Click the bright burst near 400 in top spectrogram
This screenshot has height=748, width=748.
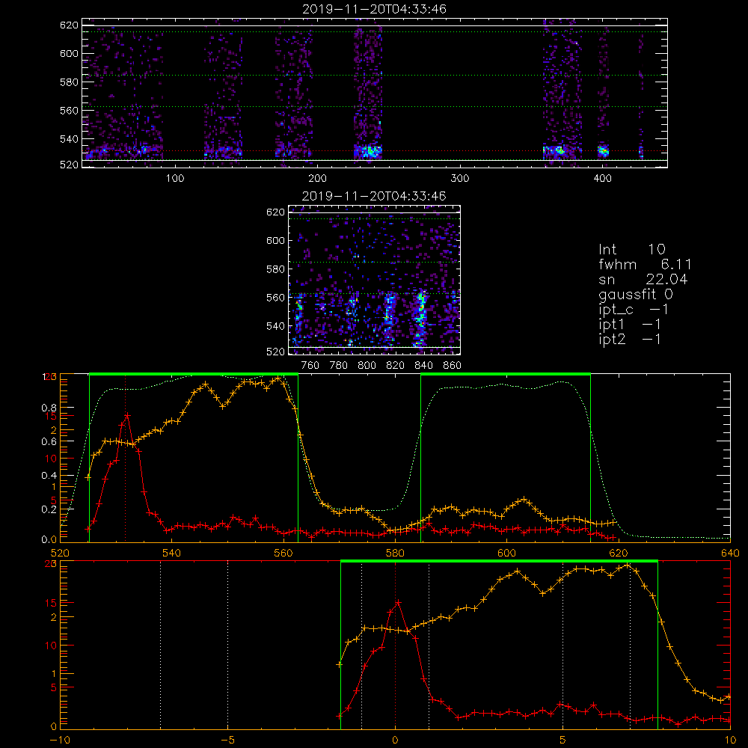[x=604, y=152]
